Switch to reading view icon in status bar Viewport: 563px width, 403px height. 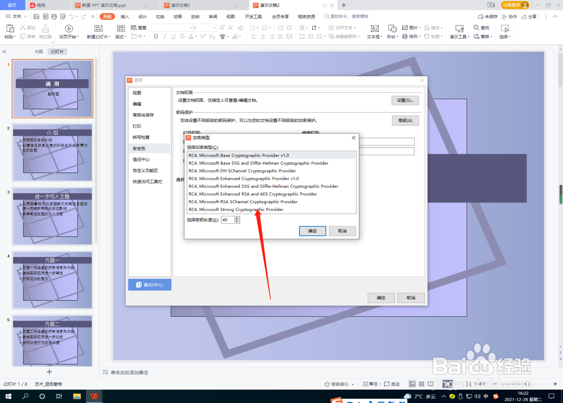[x=430, y=384]
